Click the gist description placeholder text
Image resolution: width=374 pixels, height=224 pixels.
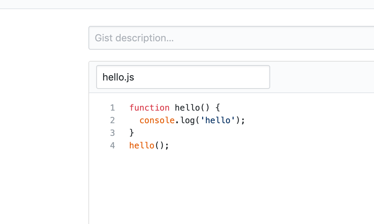(x=134, y=38)
